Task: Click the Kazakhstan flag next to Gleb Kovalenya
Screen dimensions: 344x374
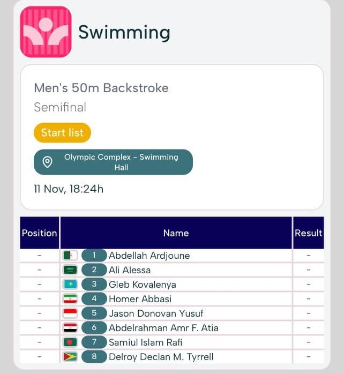Action: 70,285
